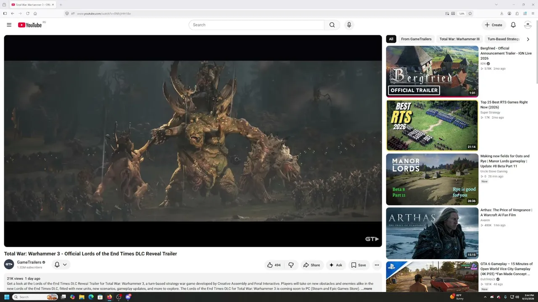Open the Manor Lords gameplay video title
The height and width of the screenshot is (302, 538).
505,161
